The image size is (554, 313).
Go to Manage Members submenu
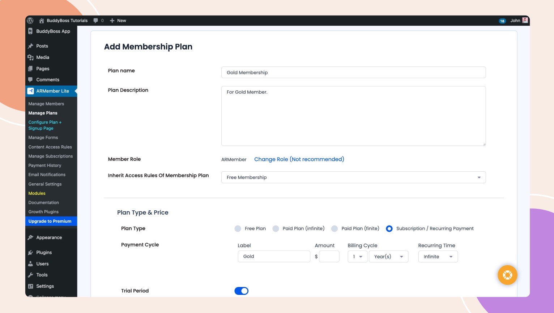(46, 104)
